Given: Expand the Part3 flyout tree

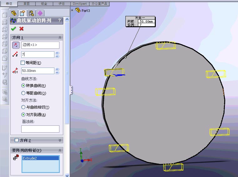Looking at the screenshot, I should point(72,10).
